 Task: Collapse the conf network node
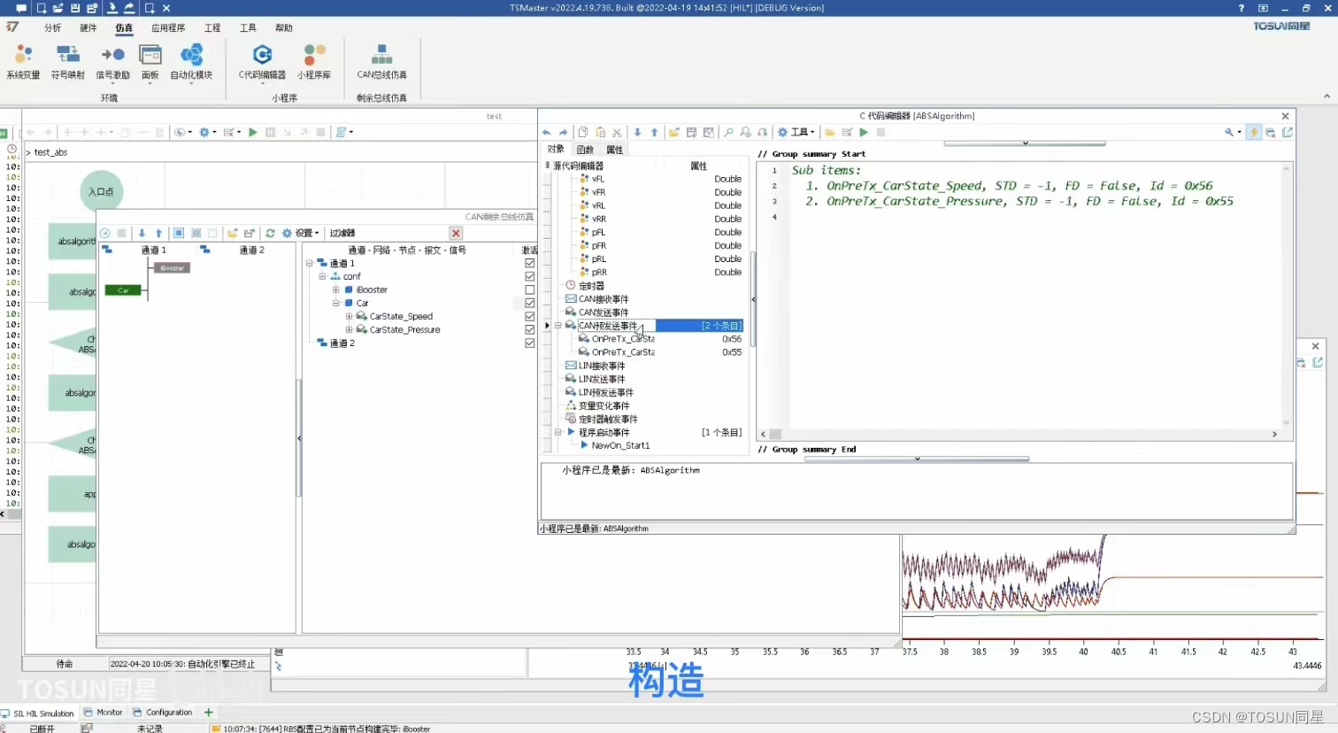322,276
